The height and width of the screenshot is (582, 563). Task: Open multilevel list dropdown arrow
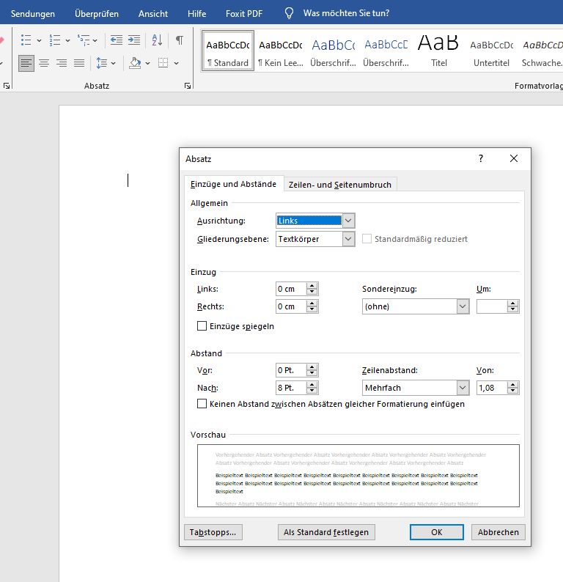pyautogui.click(x=95, y=40)
